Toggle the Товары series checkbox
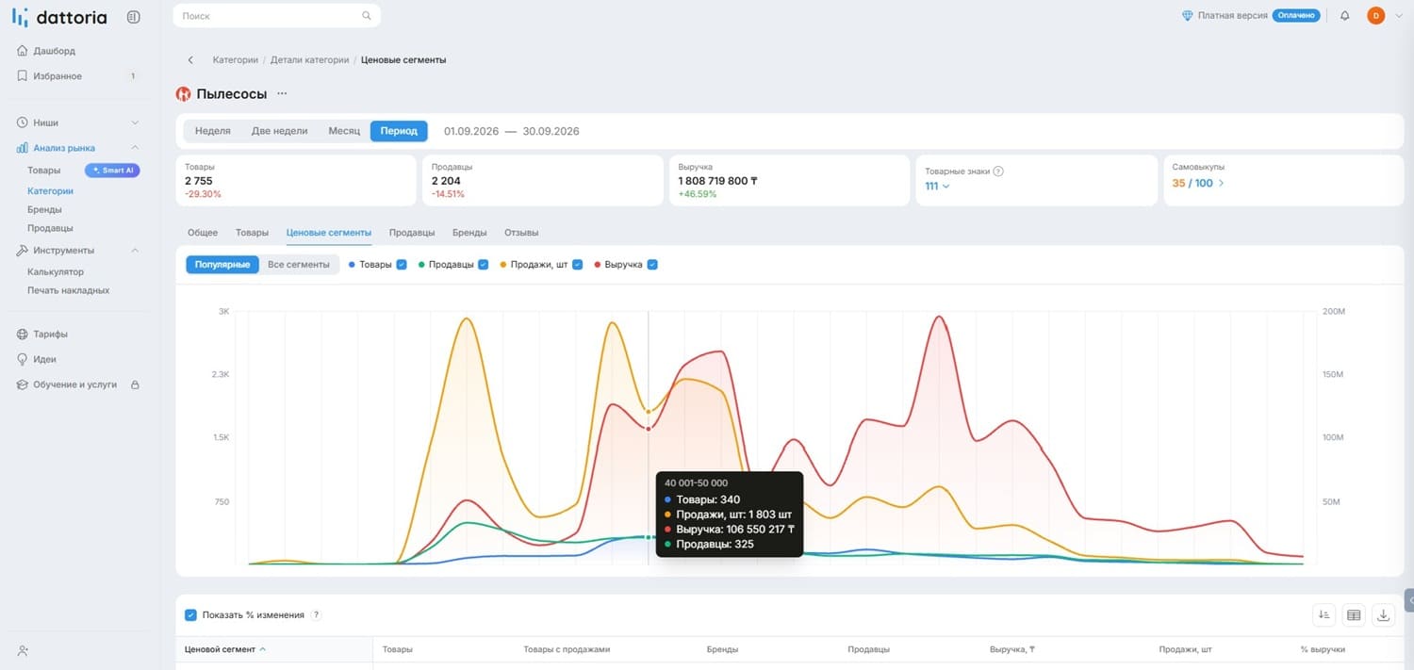Screen dimensions: 1414x670 (402, 265)
